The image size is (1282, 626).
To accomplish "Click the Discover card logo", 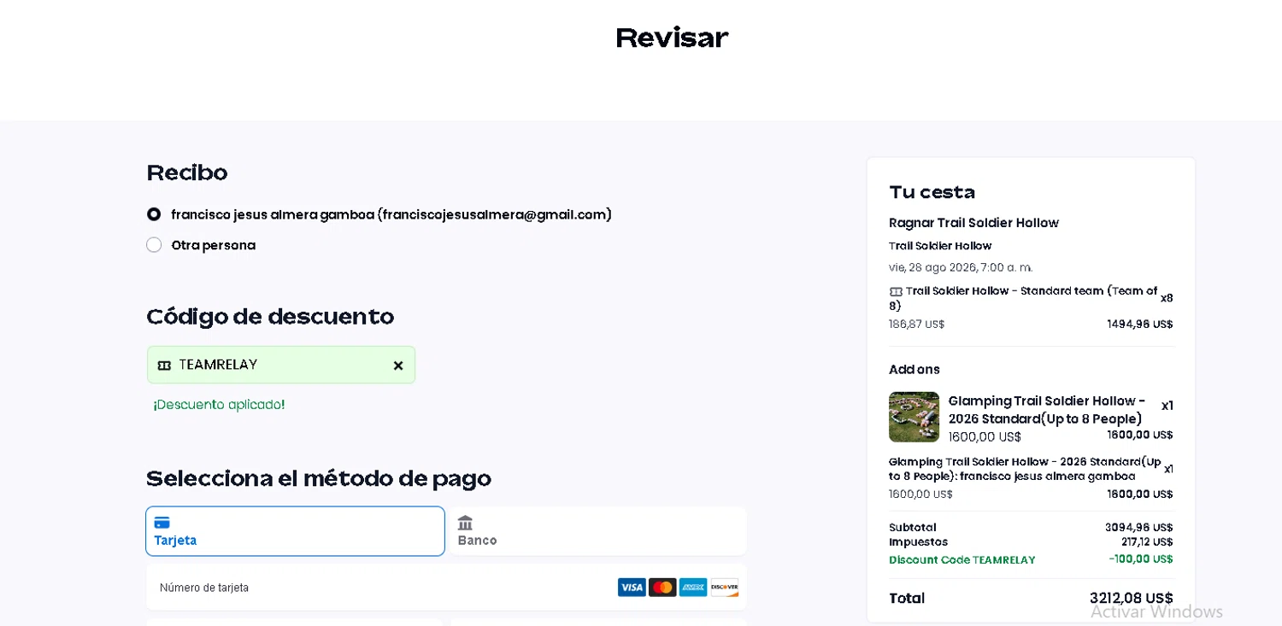I will tap(724, 588).
